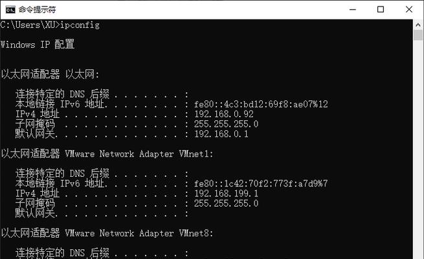Screen dimensions: 424x259
Task: Click the default gateway 192.168.0.1
Action: click(221, 134)
